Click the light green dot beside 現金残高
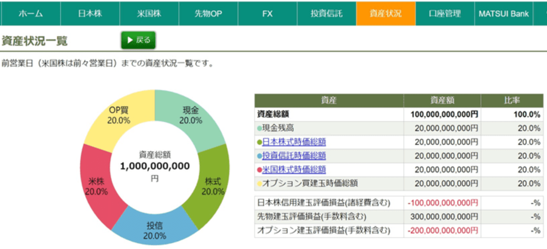 point(258,128)
